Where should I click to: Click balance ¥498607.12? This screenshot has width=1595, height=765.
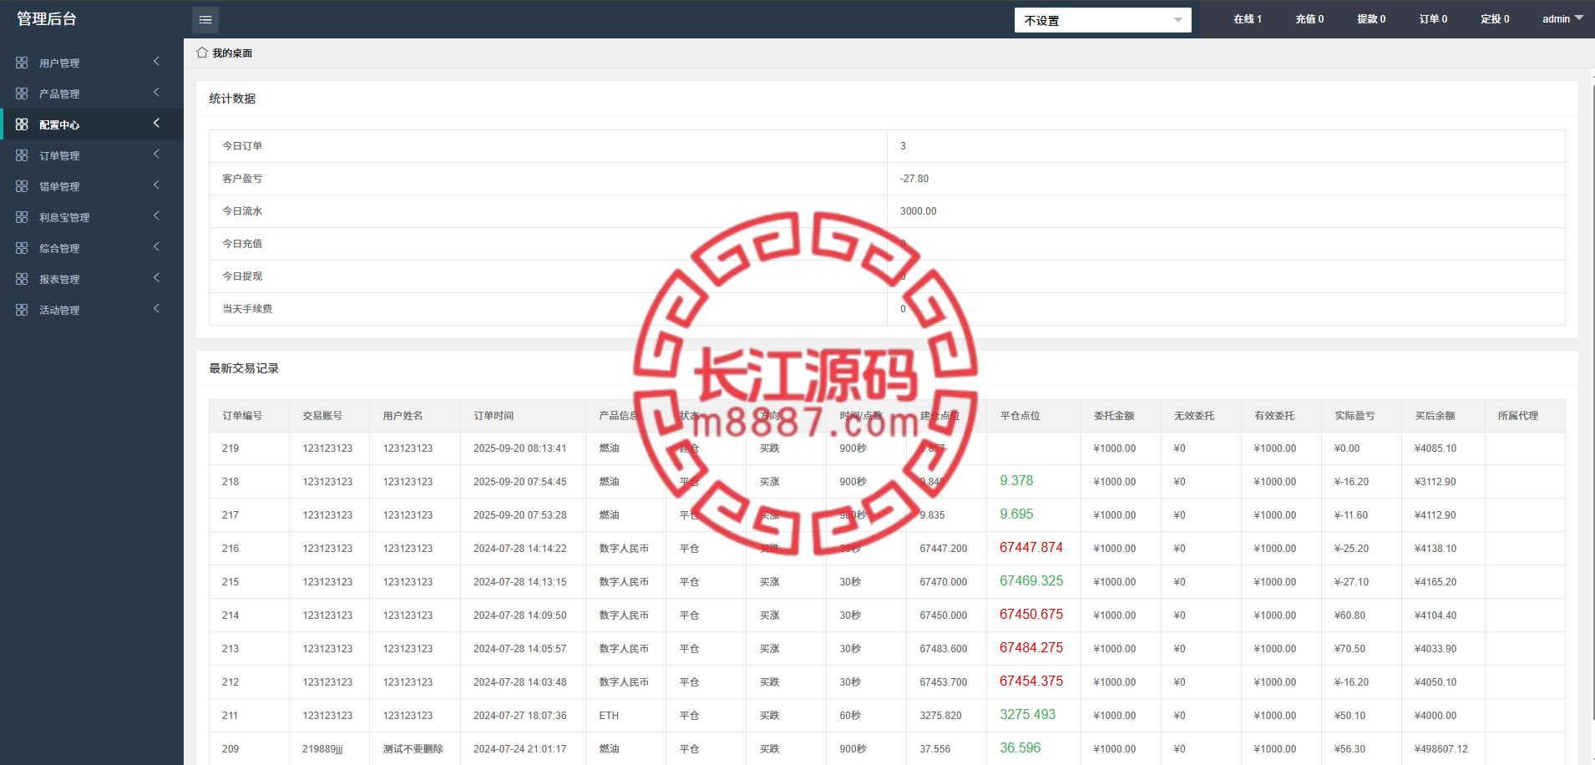[x=1441, y=749]
